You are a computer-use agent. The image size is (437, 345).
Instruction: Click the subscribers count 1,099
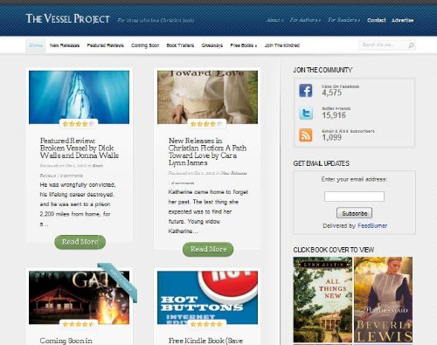(332, 137)
